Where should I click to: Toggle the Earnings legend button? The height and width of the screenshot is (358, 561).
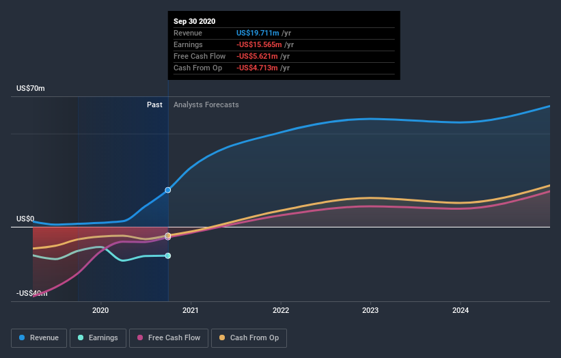pos(98,338)
